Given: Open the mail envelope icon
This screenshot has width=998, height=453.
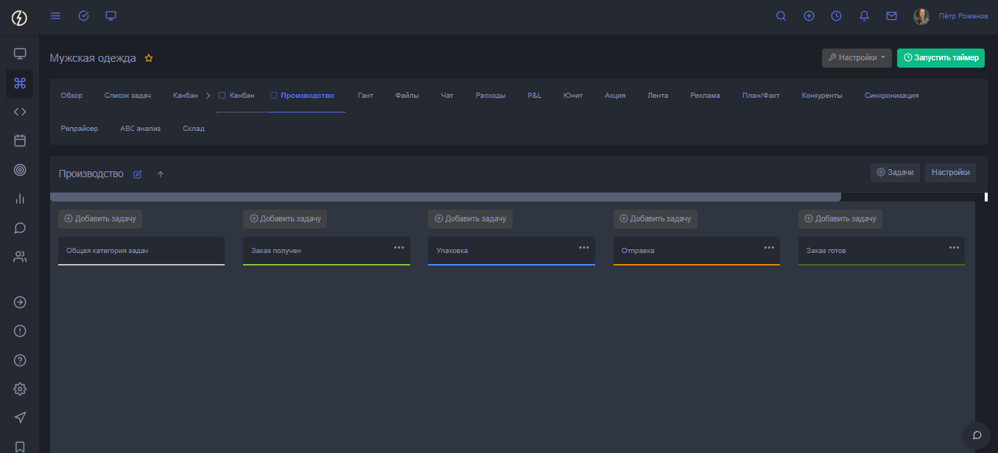Looking at the screenshot, I should [891, 16].
